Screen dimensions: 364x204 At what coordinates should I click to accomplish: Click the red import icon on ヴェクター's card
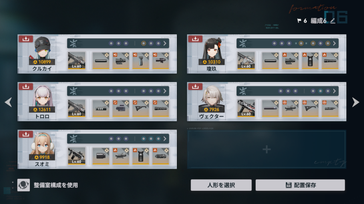[195, 87]
